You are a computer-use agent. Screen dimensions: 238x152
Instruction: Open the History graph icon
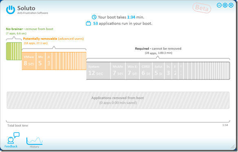point(35,141)
